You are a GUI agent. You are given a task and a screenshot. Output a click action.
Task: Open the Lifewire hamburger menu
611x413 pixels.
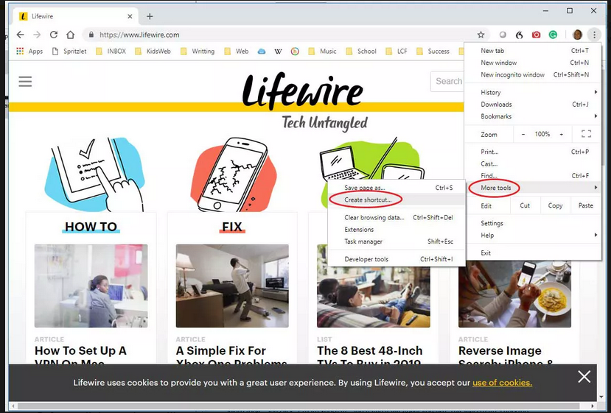(25, 82)
